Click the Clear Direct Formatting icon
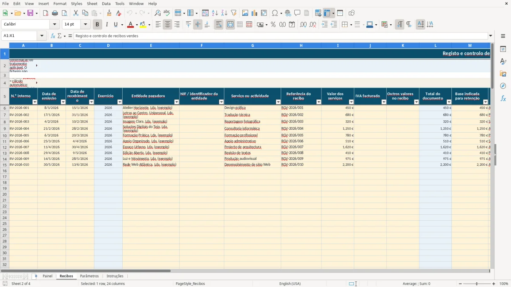 [x=119, y=13]
